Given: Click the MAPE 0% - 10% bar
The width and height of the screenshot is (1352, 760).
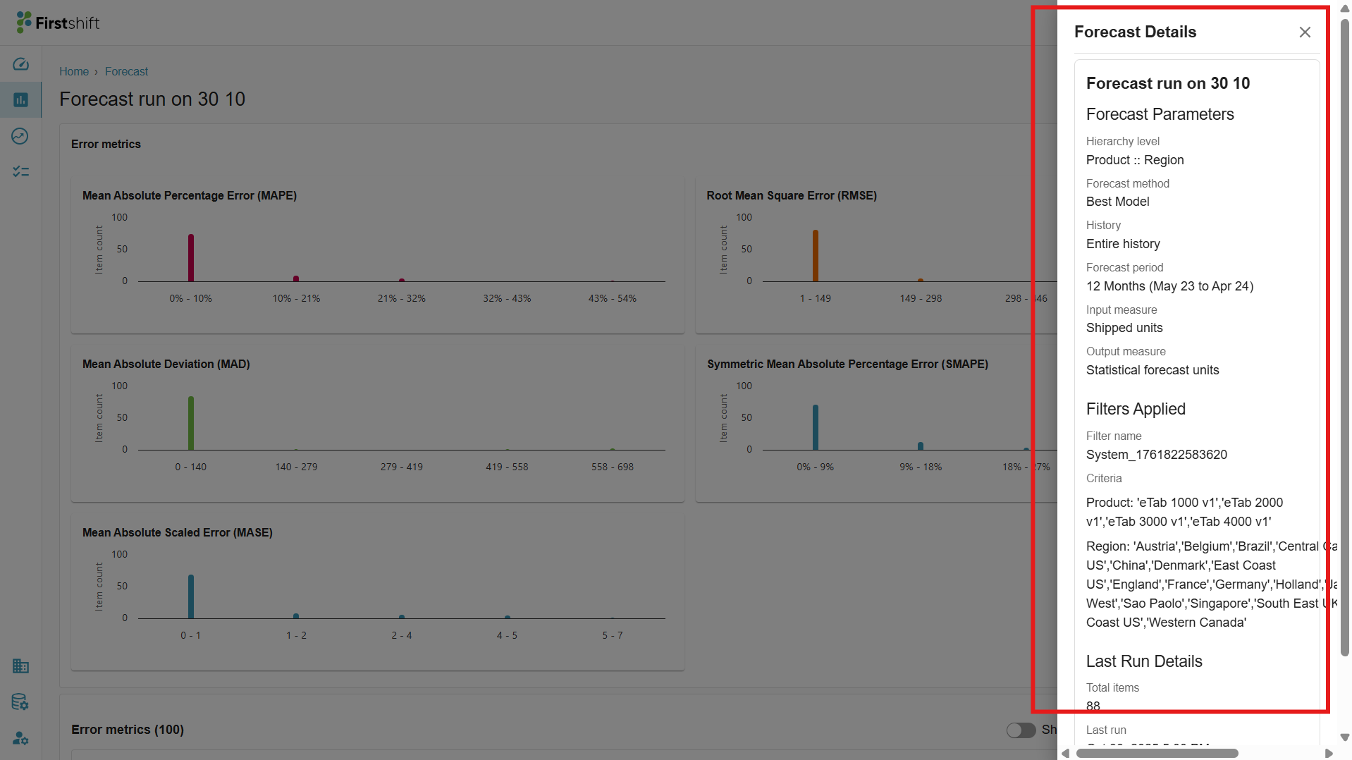Looking at the screenshot, I should tap(190, 258).
